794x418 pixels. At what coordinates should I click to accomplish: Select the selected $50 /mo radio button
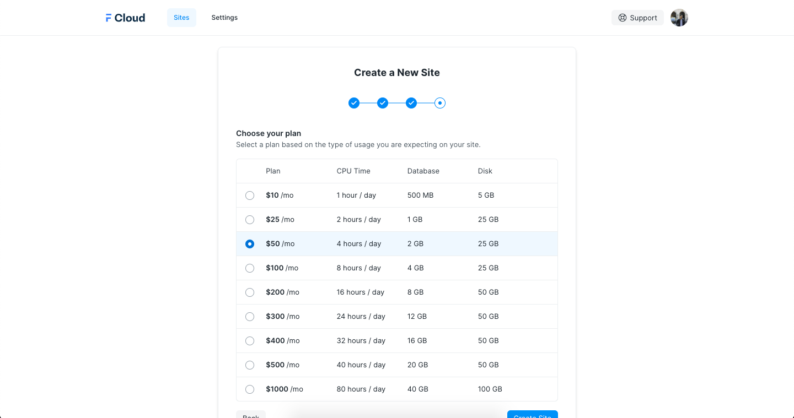point(250,244)
